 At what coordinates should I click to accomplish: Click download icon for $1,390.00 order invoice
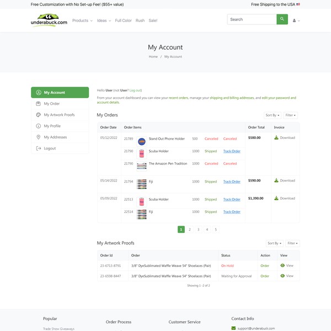point(276,198)
